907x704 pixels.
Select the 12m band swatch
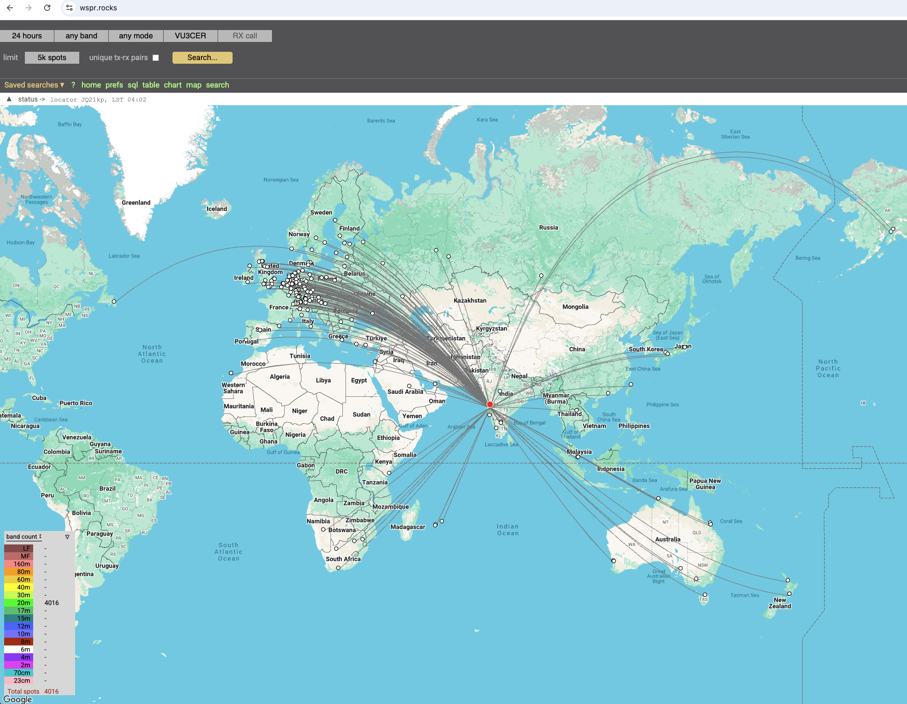coord(19,626)
